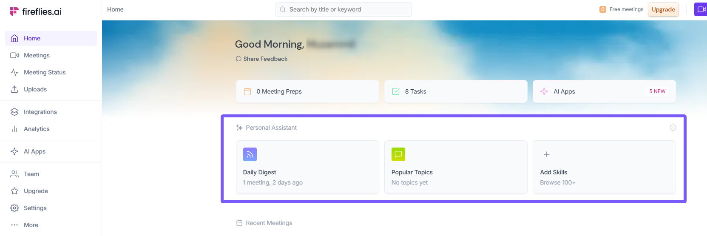
Task: Click the Daily Digest feed icon
Action: (x=250, y=154)
